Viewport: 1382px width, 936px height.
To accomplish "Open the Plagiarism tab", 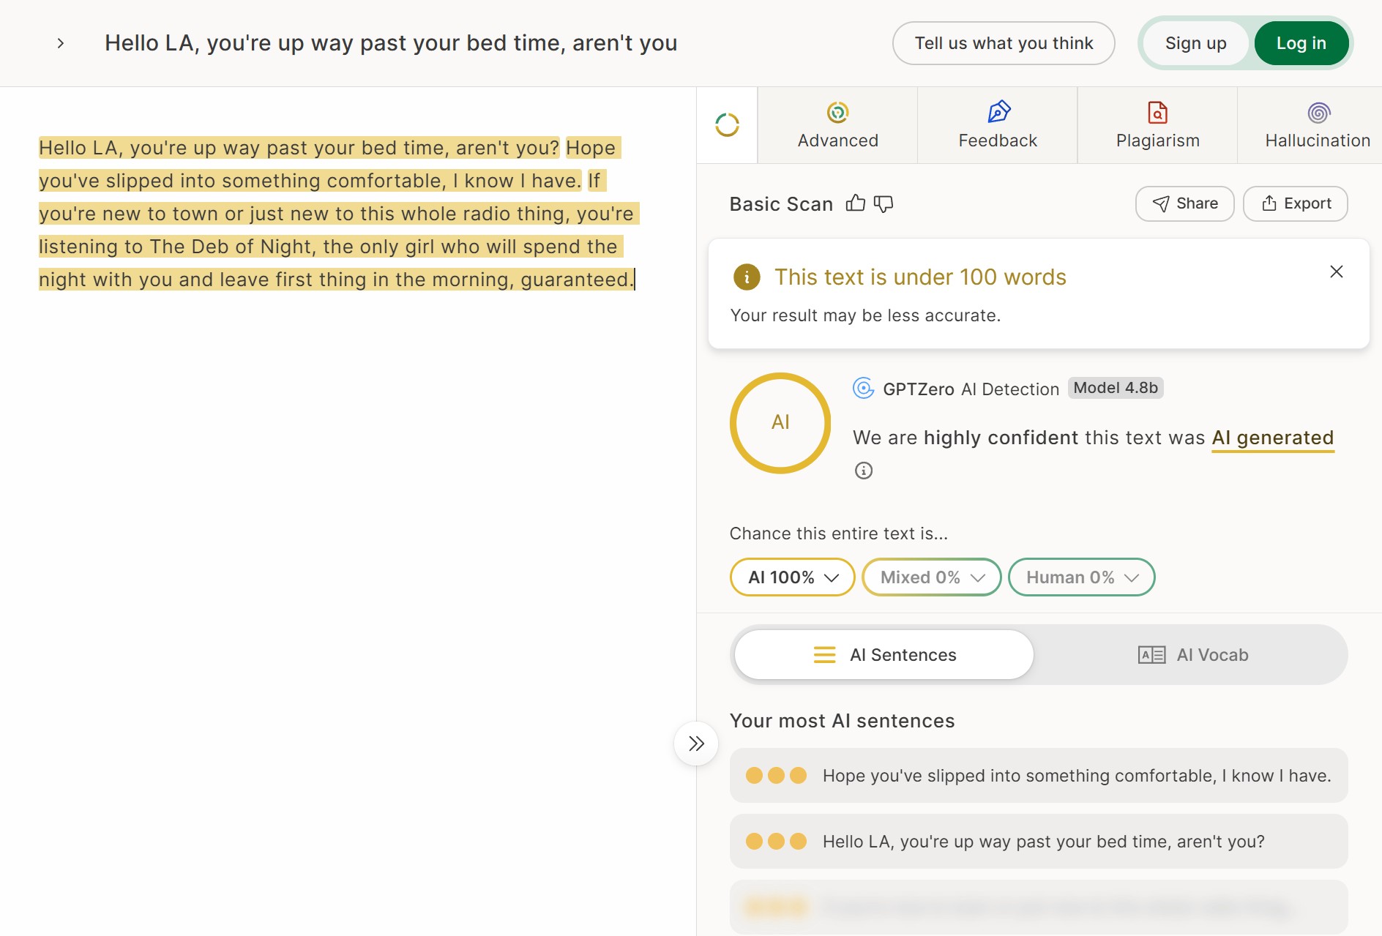I will 1157,125.
